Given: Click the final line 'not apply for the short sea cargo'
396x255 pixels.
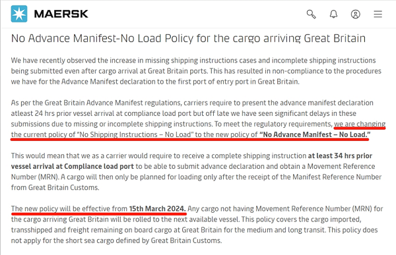Looking at the screenshot, I should click(116, 241).
